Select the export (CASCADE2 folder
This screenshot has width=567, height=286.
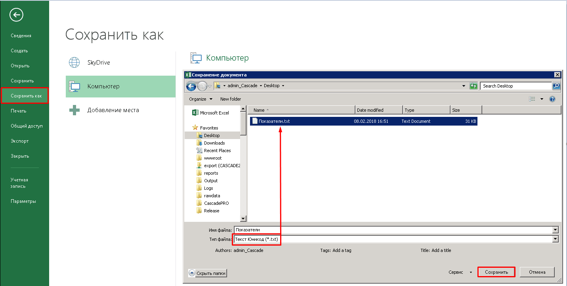[x=218, y=166]
